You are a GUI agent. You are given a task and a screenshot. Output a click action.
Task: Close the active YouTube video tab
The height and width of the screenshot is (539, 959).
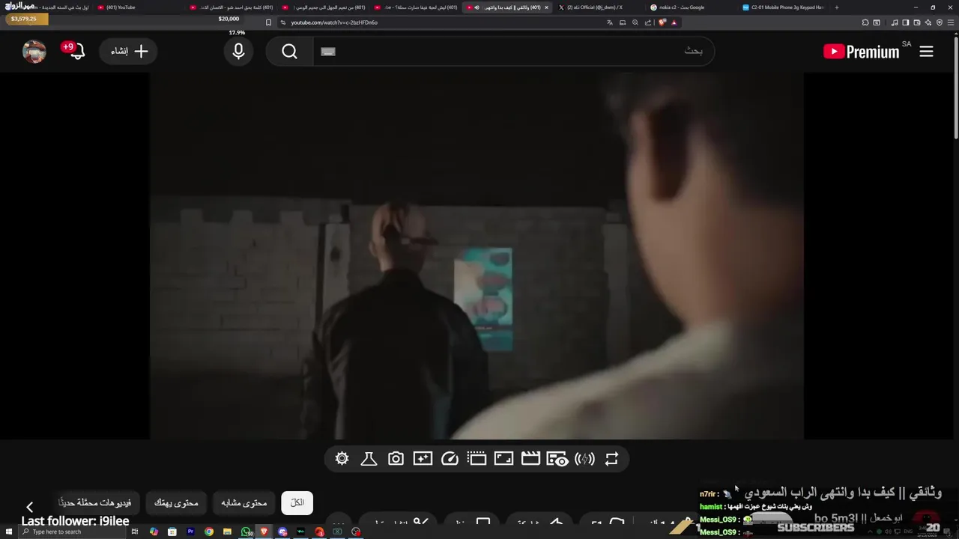546,7
